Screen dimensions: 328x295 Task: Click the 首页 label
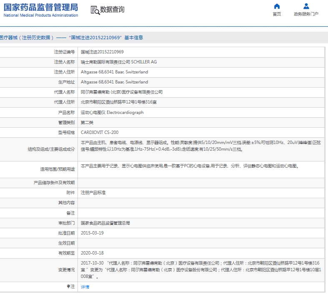coord(277,14)
